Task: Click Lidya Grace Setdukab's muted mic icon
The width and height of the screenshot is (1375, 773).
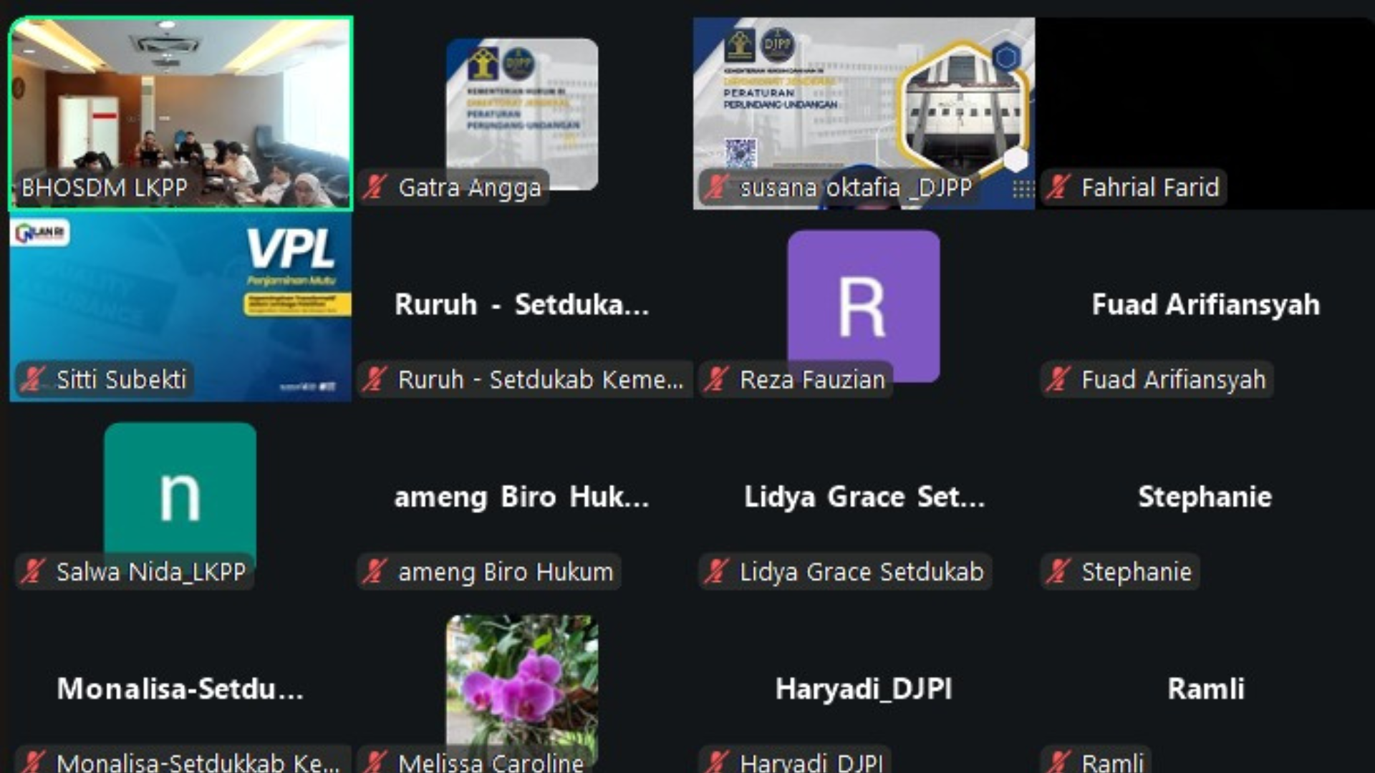Action: 716,571
